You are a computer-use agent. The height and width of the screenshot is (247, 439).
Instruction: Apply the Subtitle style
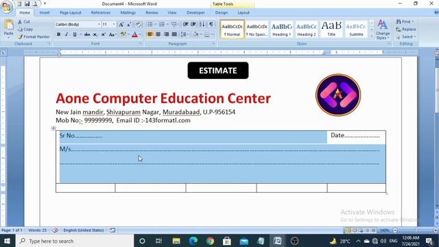pyautogui.click(x=356, y=29)
